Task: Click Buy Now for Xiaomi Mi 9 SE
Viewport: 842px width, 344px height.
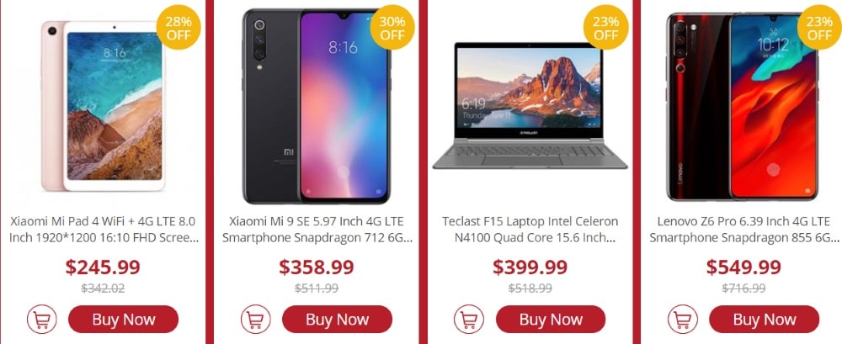Action: [338, 320]
